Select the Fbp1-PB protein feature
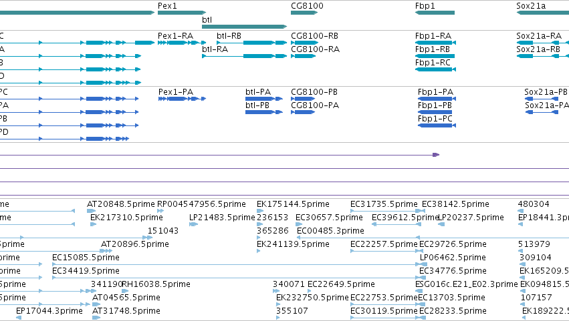Screen dimensions: 569x321 pos(435,105)
